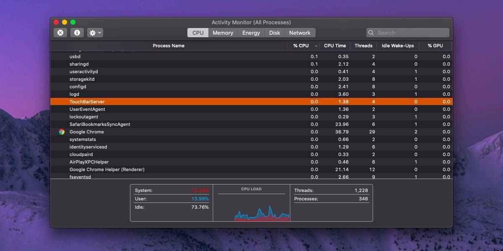This screenshot has width=503, height=251.
Task: Click the %CPU column sort chevron
Action: (316, 46)
